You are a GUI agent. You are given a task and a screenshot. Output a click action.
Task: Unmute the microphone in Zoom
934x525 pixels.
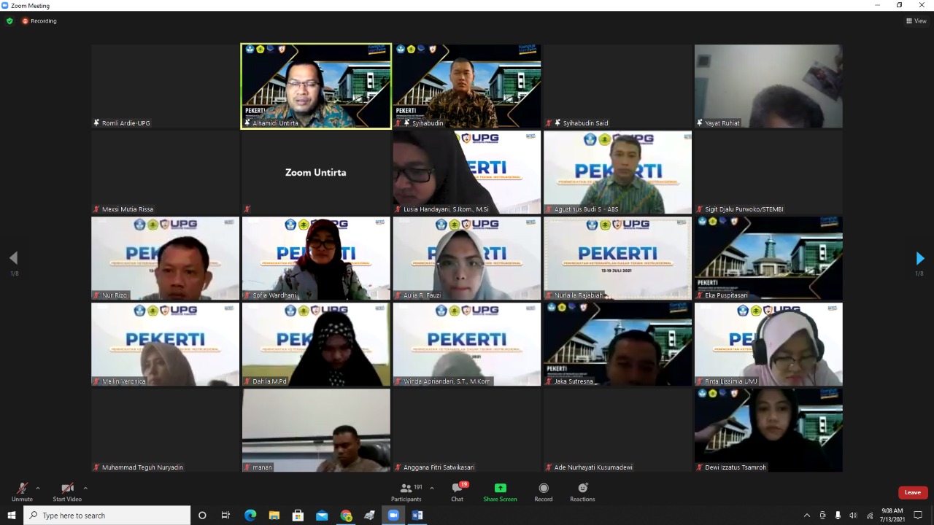click(22, 492)
